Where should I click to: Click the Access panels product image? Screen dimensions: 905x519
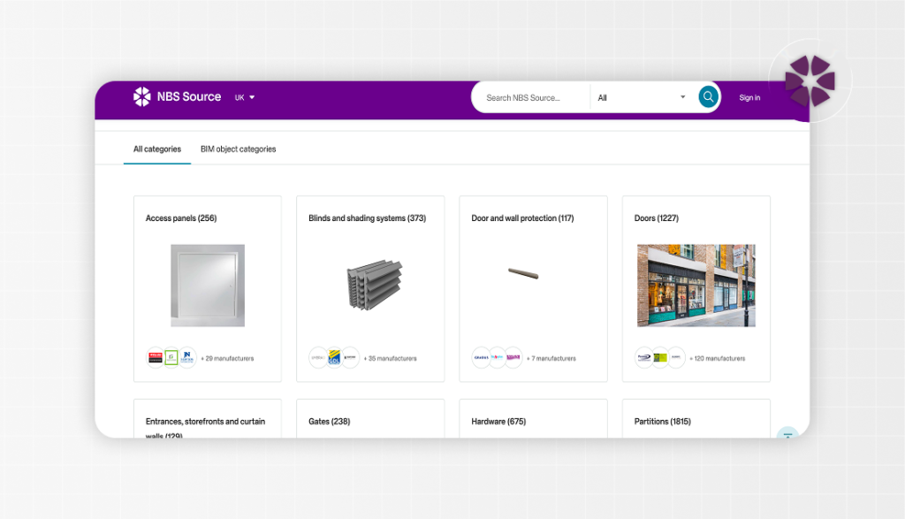208,286
